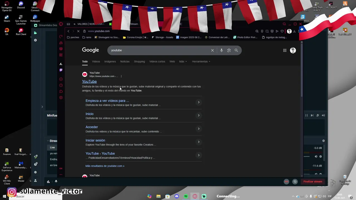Toggle mute microphone icon in Streamlabs player
Viewport: 356px width, 200px height.
318,115
